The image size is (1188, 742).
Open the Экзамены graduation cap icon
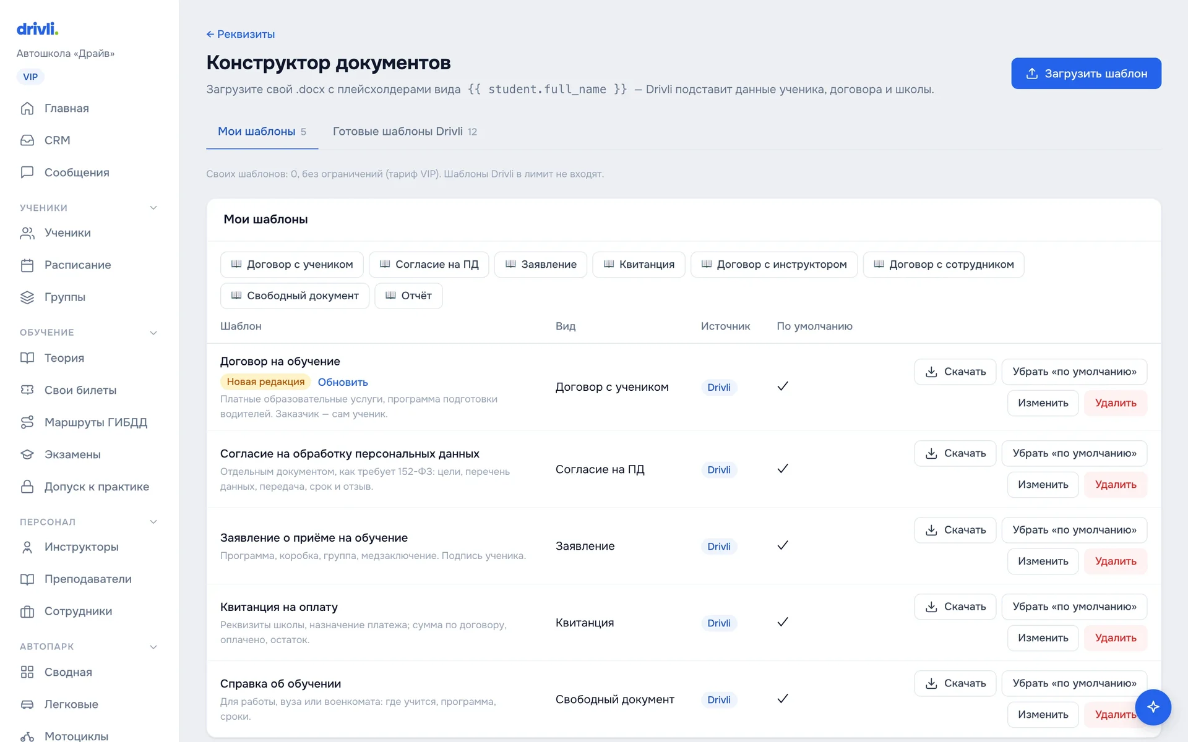[27, 454]
